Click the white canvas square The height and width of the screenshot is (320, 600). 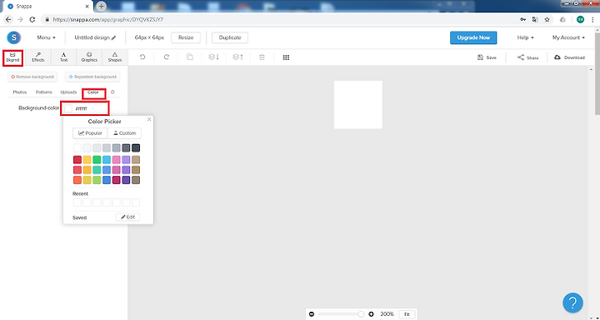358,104
